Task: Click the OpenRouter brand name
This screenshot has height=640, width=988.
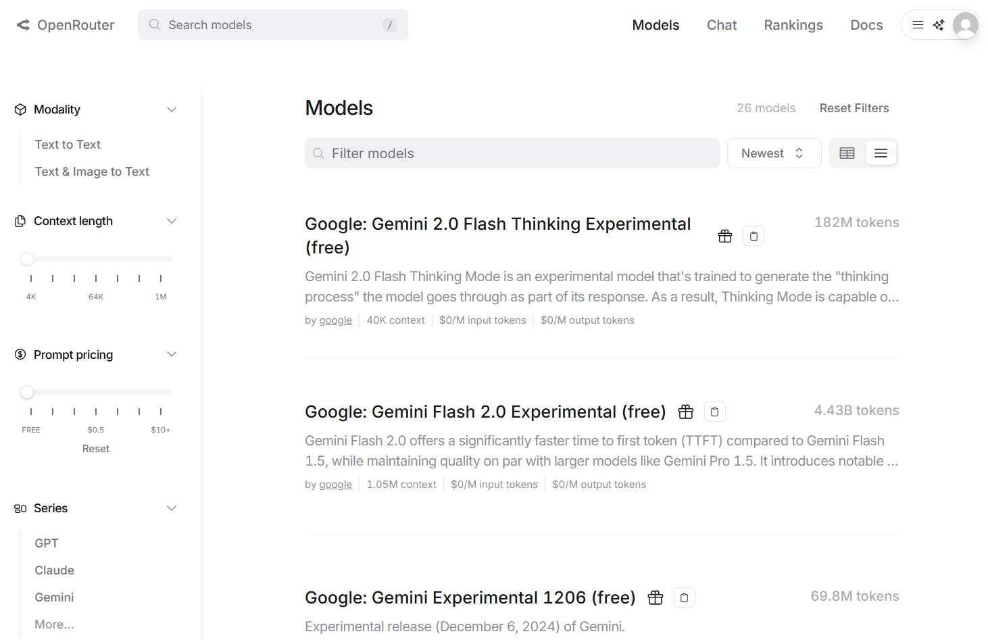Action: pos(76,25)
